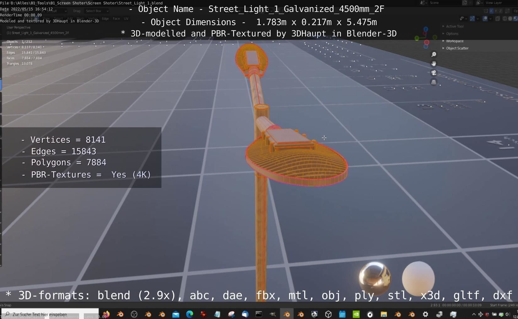Open Firefox from the taskbar
Screen dimensions: 518x319
[x=107, y=314]
